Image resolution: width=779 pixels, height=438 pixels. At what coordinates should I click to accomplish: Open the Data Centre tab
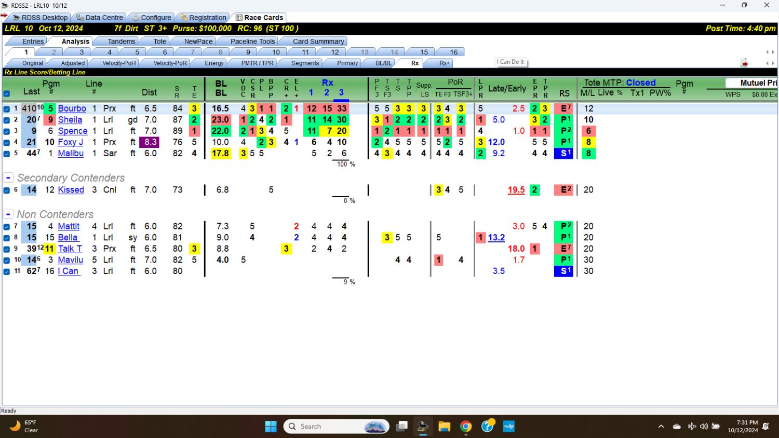pyautogui.click(x=100, y=17)
